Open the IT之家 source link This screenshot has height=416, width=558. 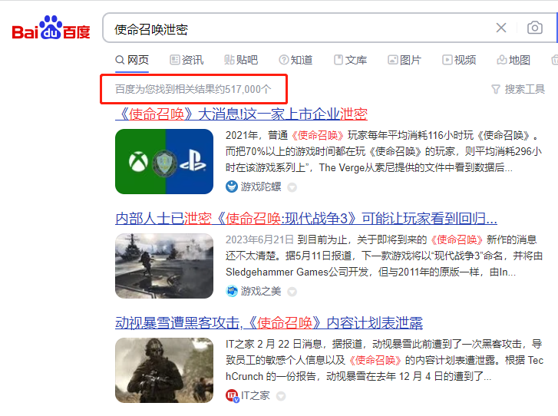(256, 395)
